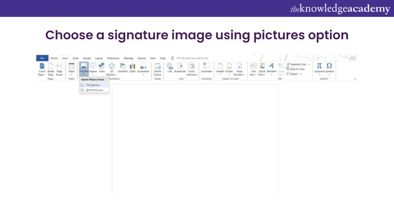The height and width of the screenshot is (208, 394).
Task: Select Online Pictures menu entry
Action: (x=95, y=90)
